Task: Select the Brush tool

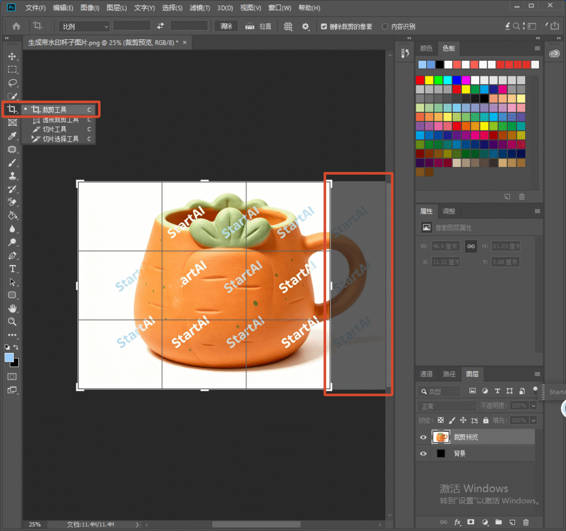Action: tap(12, 163)
